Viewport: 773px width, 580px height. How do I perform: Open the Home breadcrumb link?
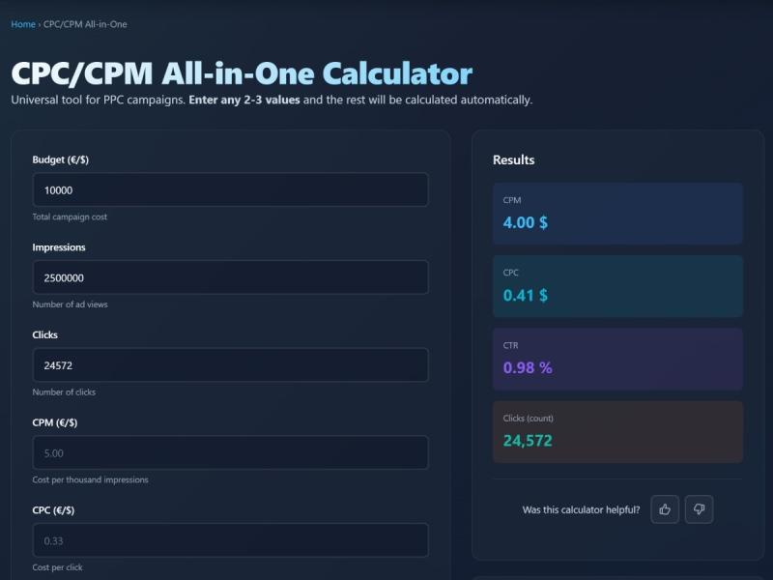[23, 24]
